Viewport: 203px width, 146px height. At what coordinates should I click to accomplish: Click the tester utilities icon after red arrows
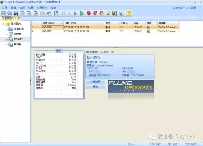108,13
